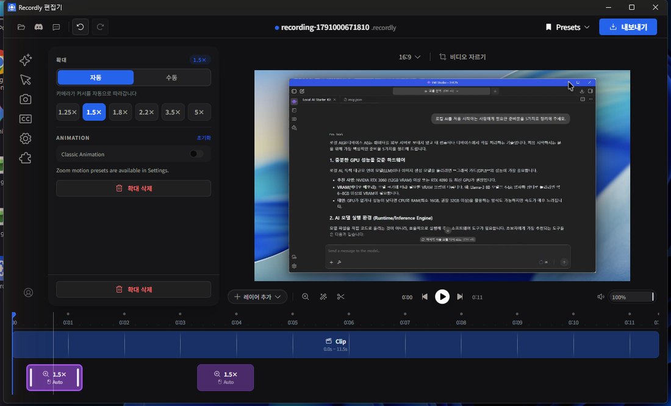The height and width of the screenshot is (406, 671).
Task: Click the 내보내기 export button
Action: [x=628, y=27]
